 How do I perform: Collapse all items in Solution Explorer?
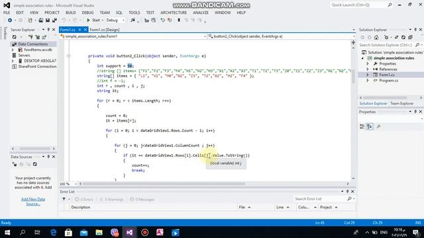[410, 37]
